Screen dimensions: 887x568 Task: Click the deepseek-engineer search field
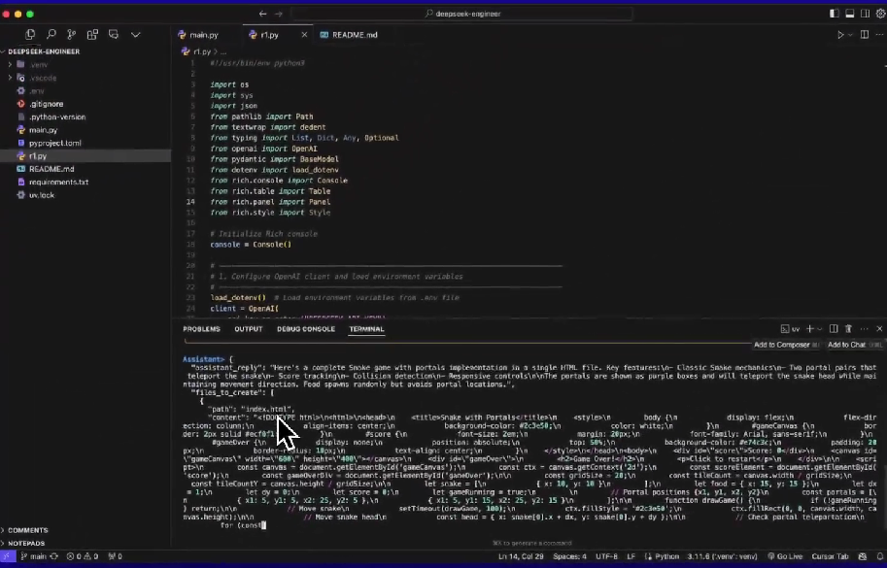tap(462, 14)
